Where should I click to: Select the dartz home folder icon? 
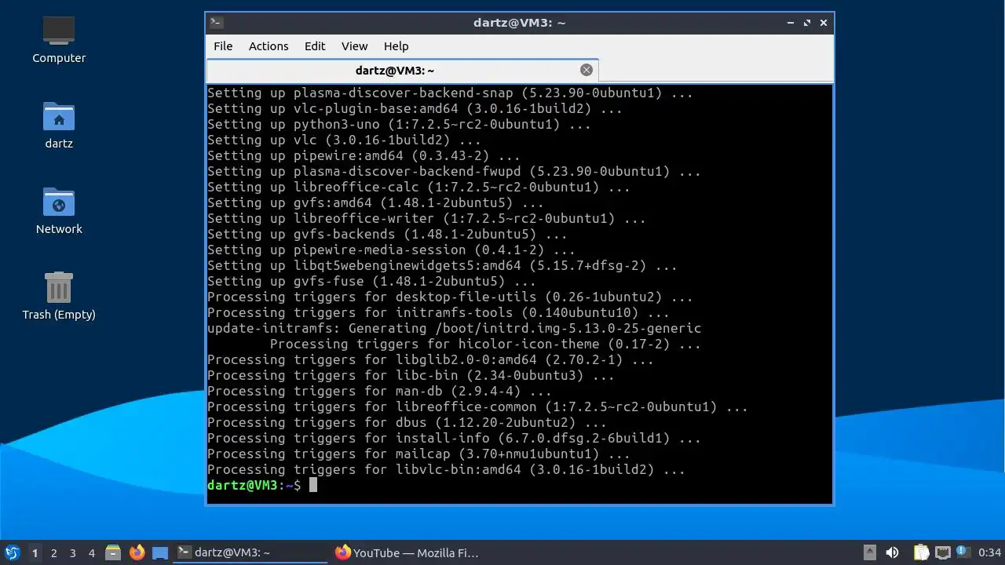coord(59,126)
